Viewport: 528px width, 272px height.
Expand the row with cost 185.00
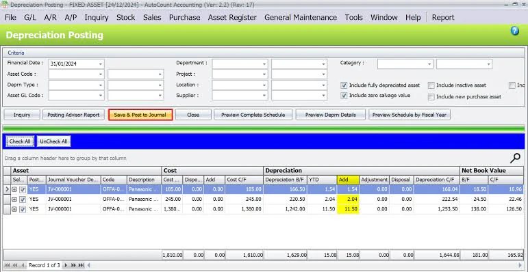pyautogui.click(x=15, y=189)
